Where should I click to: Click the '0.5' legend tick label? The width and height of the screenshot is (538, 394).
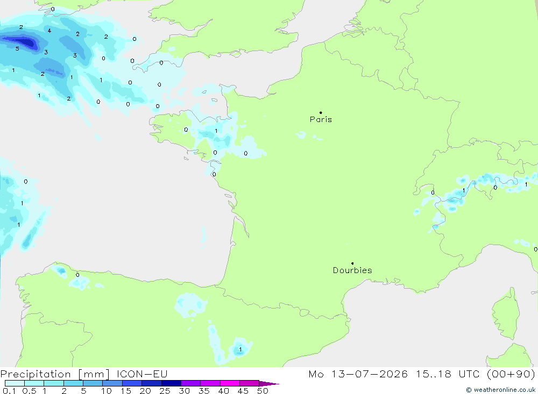click(x=29, y=391)
